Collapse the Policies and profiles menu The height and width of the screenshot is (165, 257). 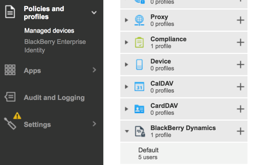pos(94,12)
